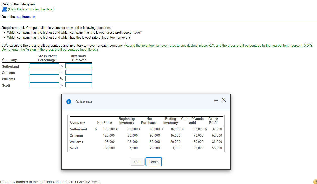Minimize the Reference popup

216,100
